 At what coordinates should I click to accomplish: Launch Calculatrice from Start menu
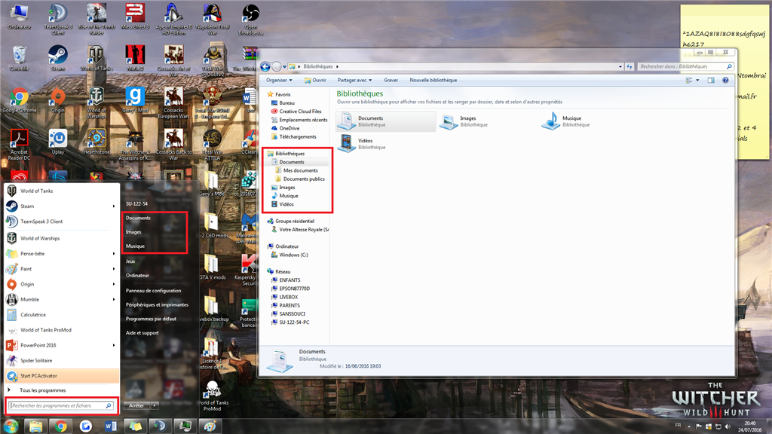tap(62, 314)
